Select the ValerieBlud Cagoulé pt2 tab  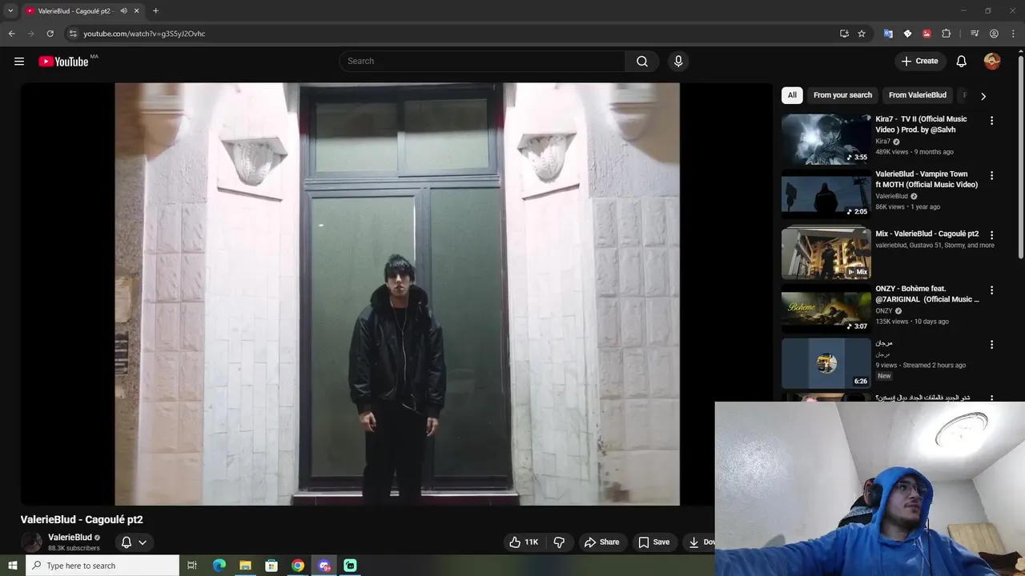click(82, 11)
